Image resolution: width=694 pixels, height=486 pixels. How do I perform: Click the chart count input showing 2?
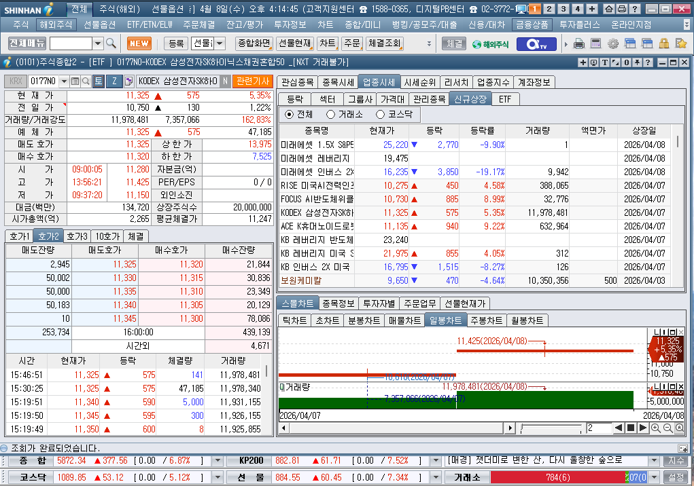[x=597, y=428]
